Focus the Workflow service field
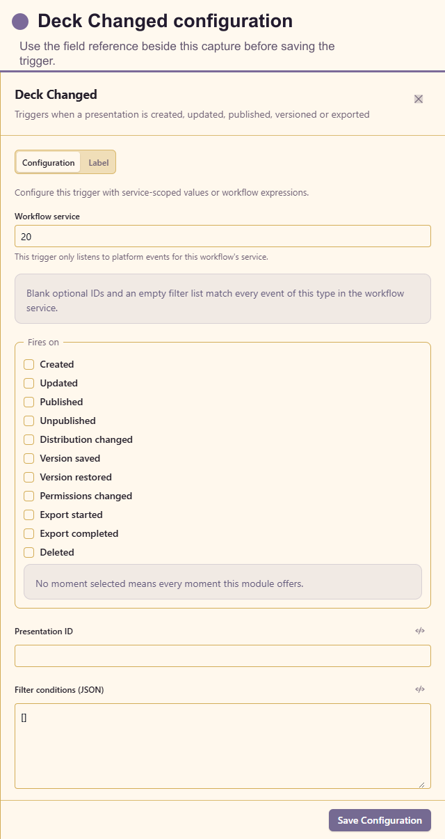 click(x=222, y=236)
